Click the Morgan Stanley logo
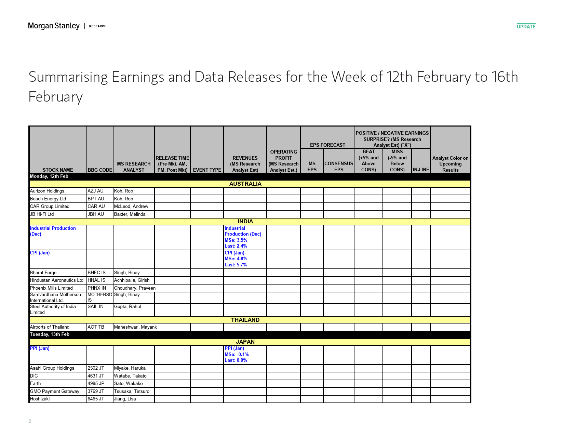The height and width of the screenshot is (436, 564). pyautogui.click(x=54, y=26)
